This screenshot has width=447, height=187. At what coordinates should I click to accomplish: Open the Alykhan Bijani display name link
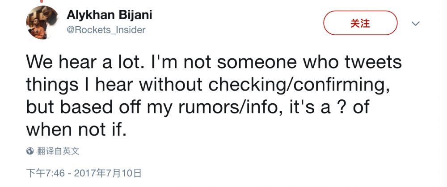pyautogui.click(x=109, y=15)
